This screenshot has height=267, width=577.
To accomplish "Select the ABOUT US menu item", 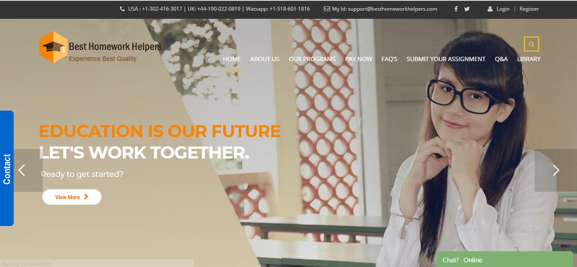I will coord(265,59).
